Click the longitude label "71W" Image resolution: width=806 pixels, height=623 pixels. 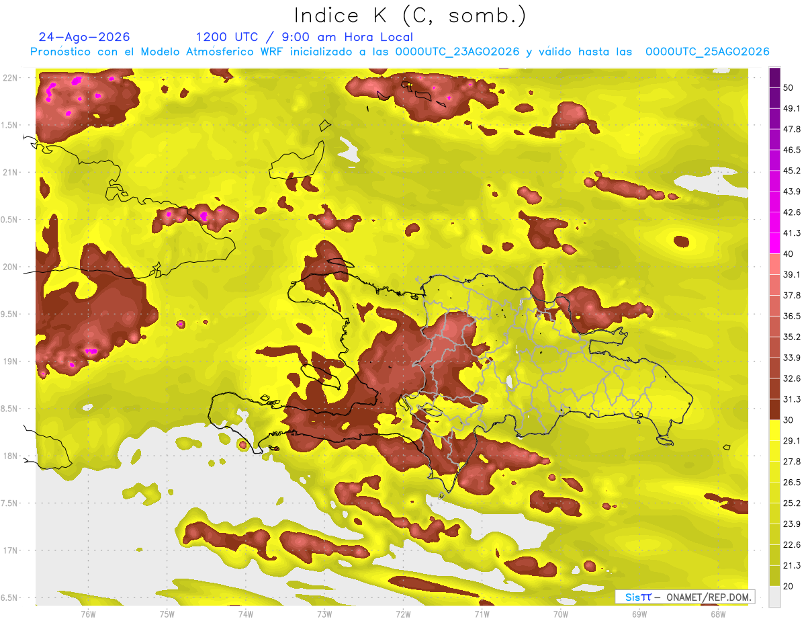(x=482, y=614)
